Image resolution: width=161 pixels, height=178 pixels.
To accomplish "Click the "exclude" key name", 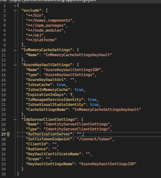I will point(31,10).
